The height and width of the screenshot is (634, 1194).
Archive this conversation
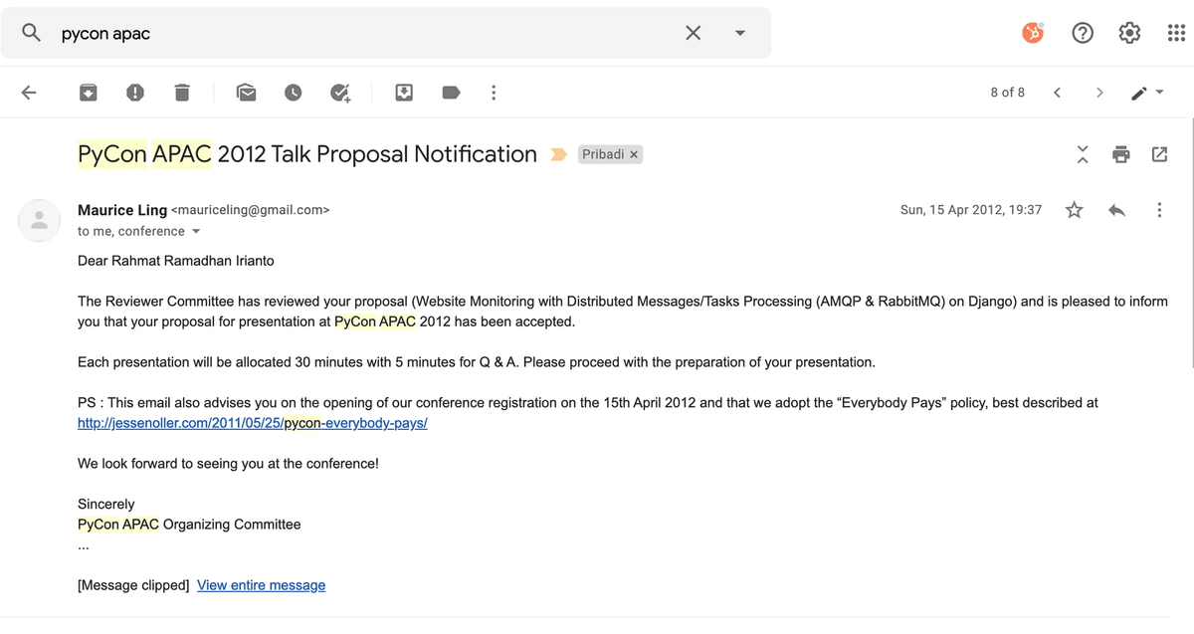coord(89,93)
